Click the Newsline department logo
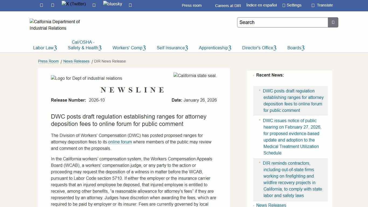The height and width of the screenshot is (207, 368). coord(86,78)
